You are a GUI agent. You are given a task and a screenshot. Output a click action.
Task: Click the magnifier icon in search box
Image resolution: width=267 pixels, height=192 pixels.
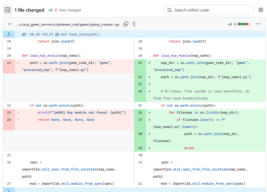click(x=170, y=10)
